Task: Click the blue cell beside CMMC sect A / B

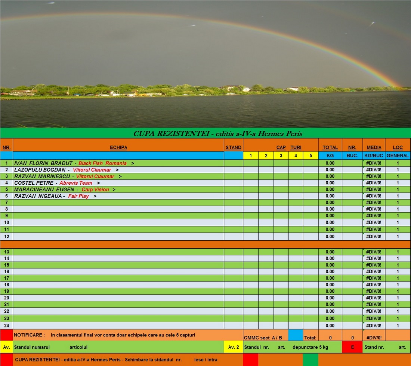Action: (x=296, y=335)
